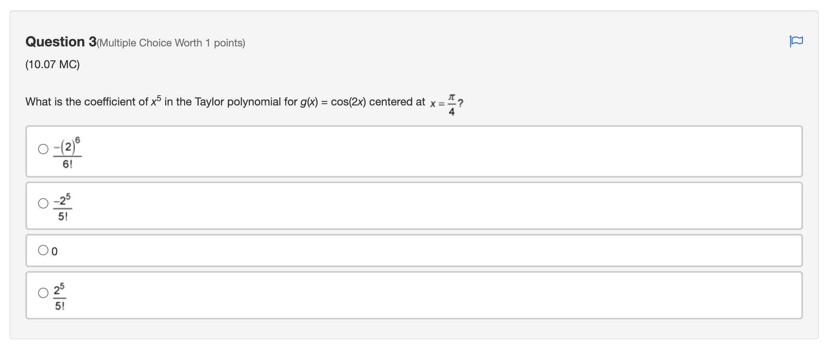The width and height of the screenshot is (826, 348).
Task: Click cos(2x) in the question text
Action: point(348,101)
